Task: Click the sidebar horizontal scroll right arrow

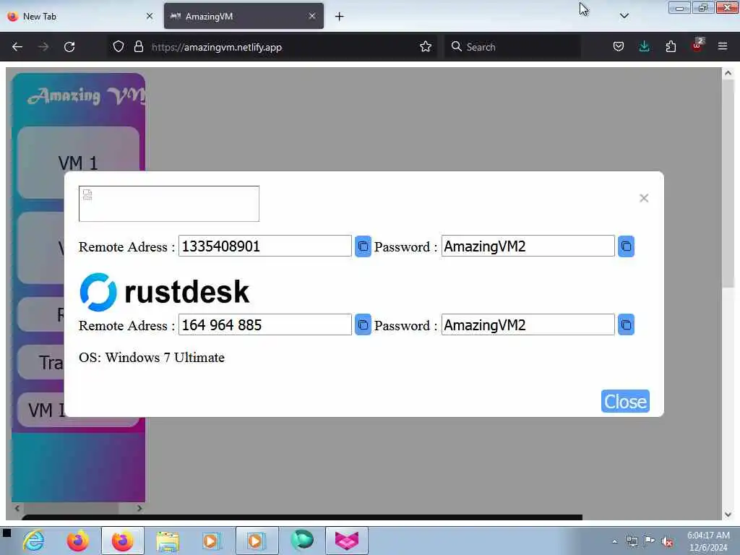Action: [139, 508]
